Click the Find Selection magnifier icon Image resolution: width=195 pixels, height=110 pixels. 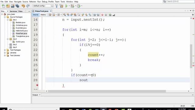point(64,15)
